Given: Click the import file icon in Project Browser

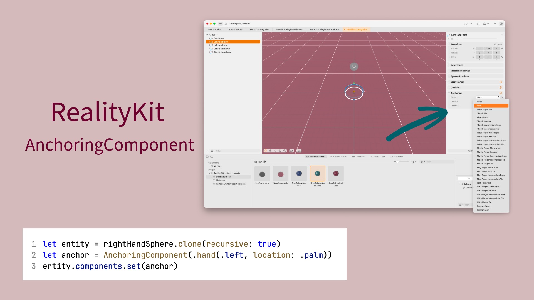Looking at the screenshot, I should 256,162.
